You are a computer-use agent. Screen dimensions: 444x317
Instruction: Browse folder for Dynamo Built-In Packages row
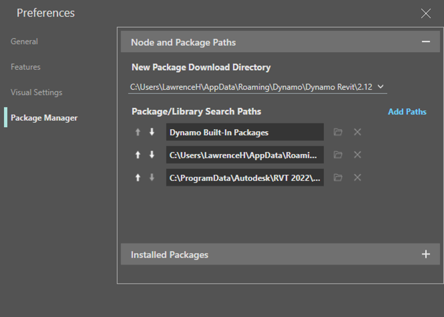[338, 132]
